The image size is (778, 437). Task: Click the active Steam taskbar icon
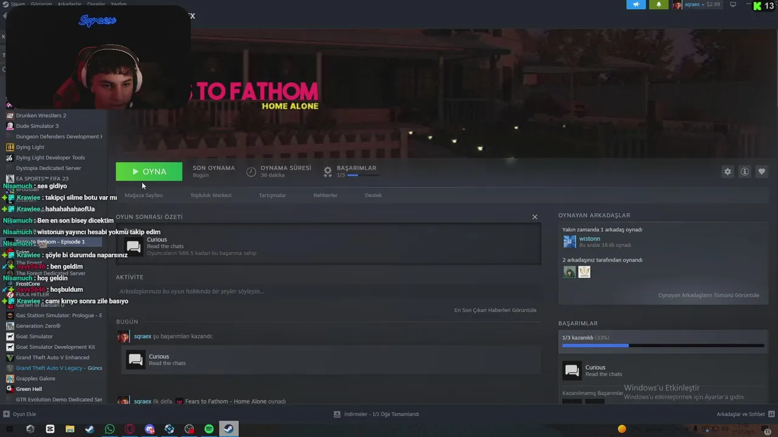point(229,429)
